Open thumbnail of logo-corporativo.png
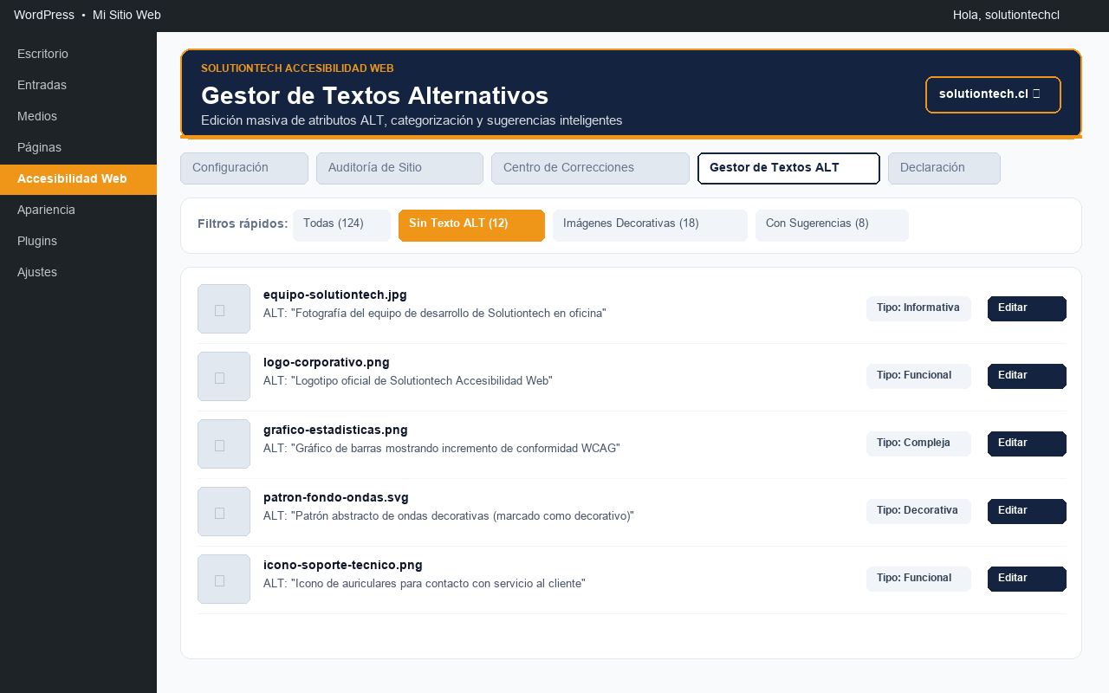Screen dimensions: 1109x693 [x=224, y=376]
